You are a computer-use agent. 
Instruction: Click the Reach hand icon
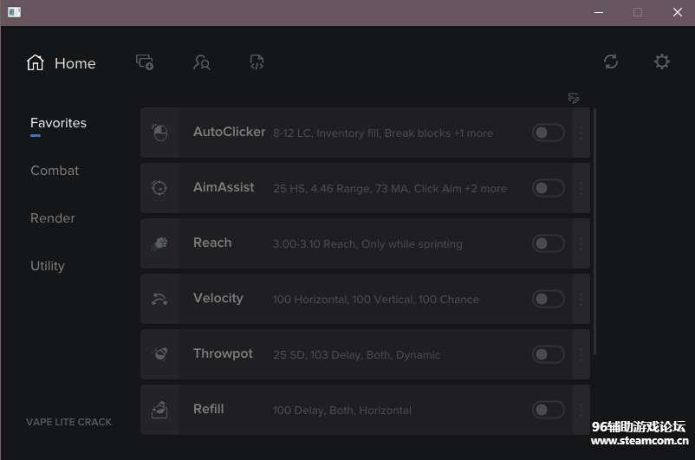159,243
